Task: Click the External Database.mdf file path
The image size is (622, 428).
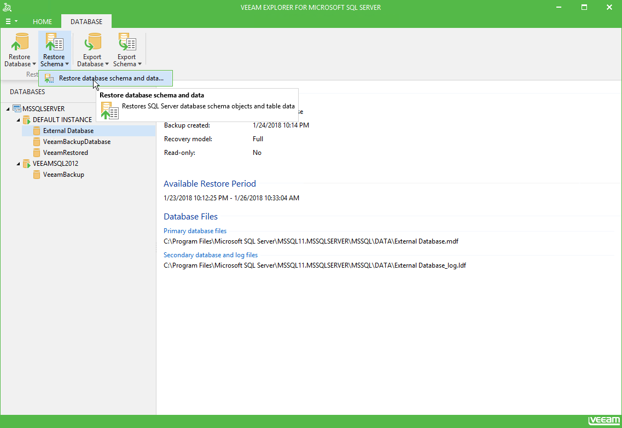Action: pyautogui.click(x=311, y=241)
